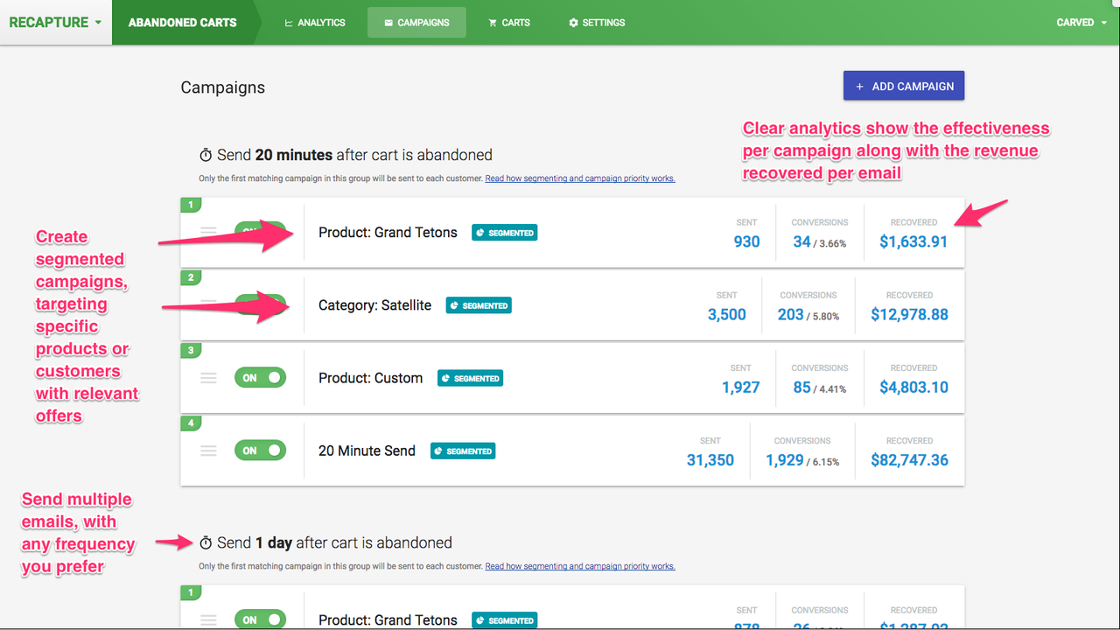Image resolution: width=1120 pixels, height=630 pixels.
Task: Disable the 20 Minute Send campaign switch
Action: [260, 451]
